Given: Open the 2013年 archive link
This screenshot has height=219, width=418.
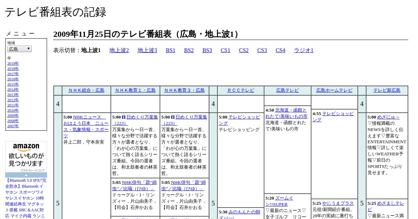Looking at the screenshot, I should [13, 95].
